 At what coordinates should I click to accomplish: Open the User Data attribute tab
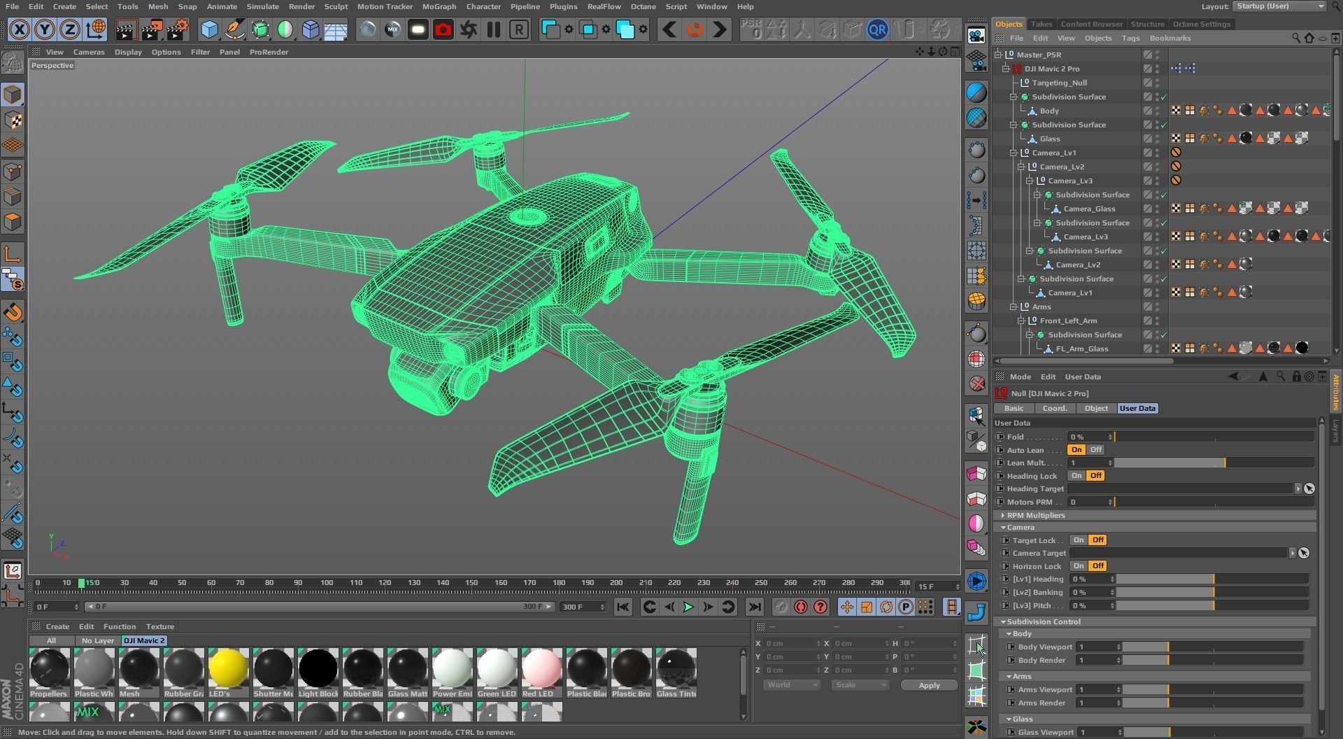tap(1137, 409)
